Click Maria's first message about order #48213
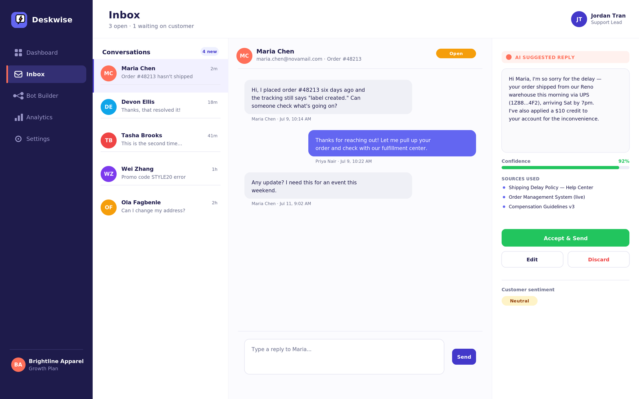639x399 pixels. click(x=328, y=97)
